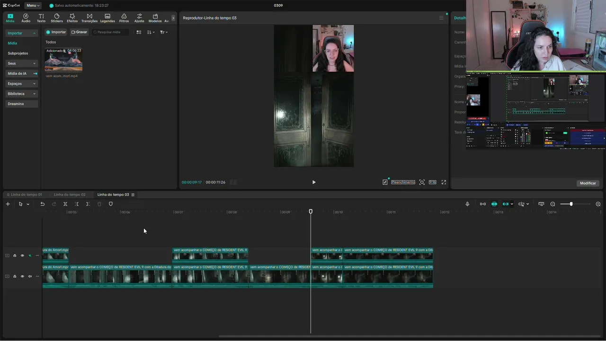The image size is (606, 341).
Task: Toggle main track magnet
Action: tap(483, 204)
